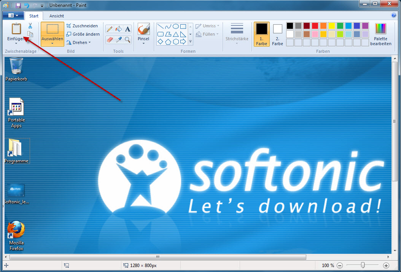Click the Zuschneiden button
This screenshot has height=272, width=401.
pos(82,26)
